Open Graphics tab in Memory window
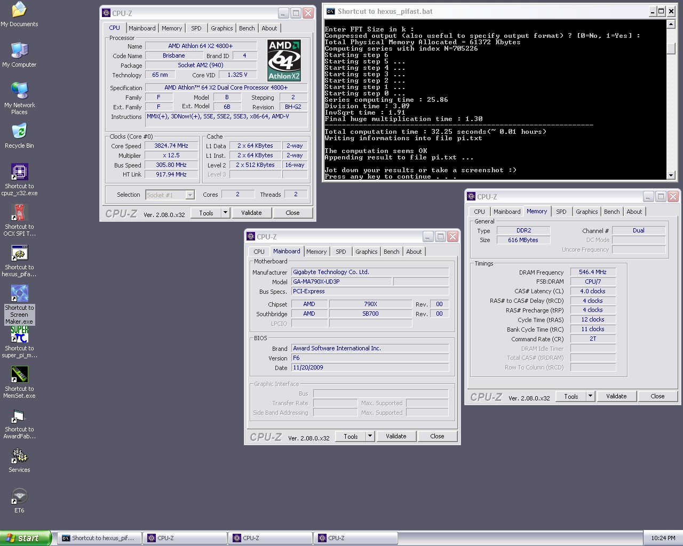The height and width of the screenshot is (546, 683). (587, 212)
